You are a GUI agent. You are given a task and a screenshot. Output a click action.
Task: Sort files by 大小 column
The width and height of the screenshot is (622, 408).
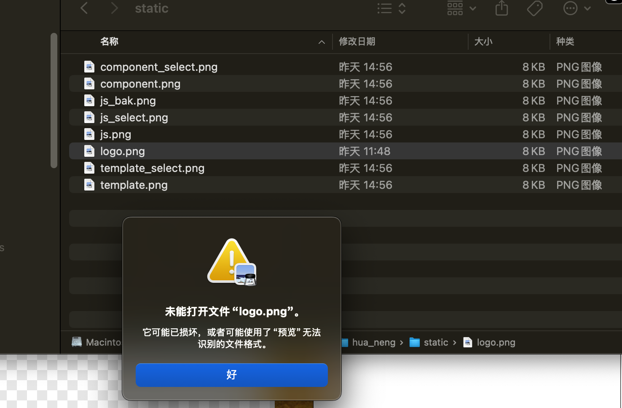pos(483,41)
